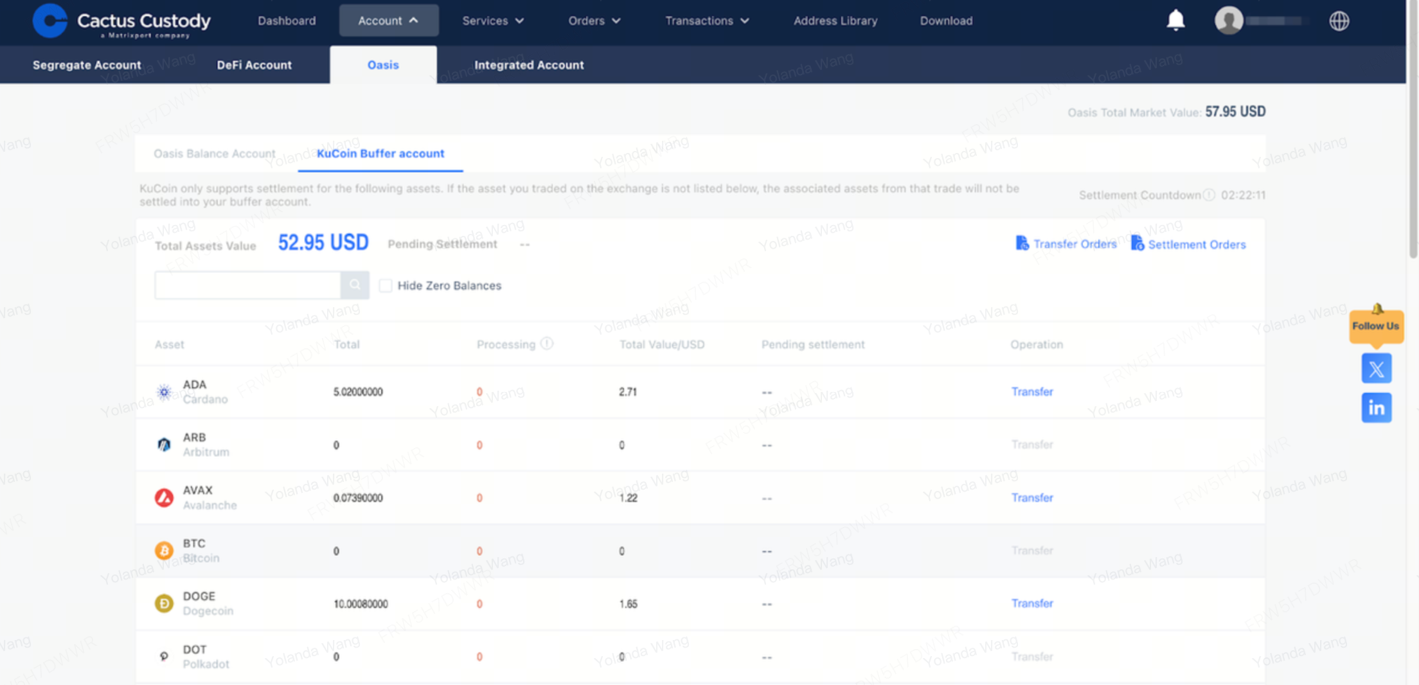The height and width of the screenshot is (685, 1419).
Task: Click the search magnifier button
Action: [x=355, y=285]
